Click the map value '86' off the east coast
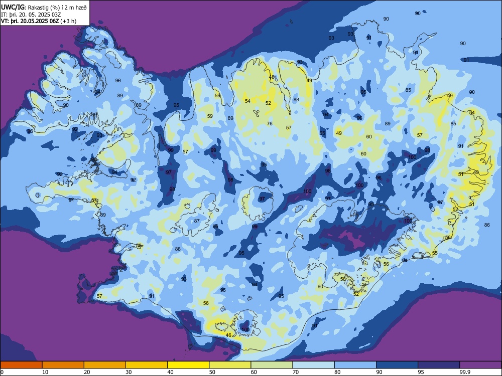 [487, 225]
